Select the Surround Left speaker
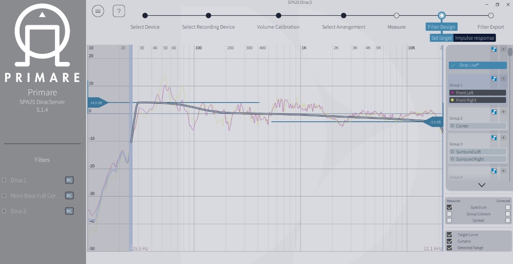This screenshot has height=264, width=513. click(478, 152)
